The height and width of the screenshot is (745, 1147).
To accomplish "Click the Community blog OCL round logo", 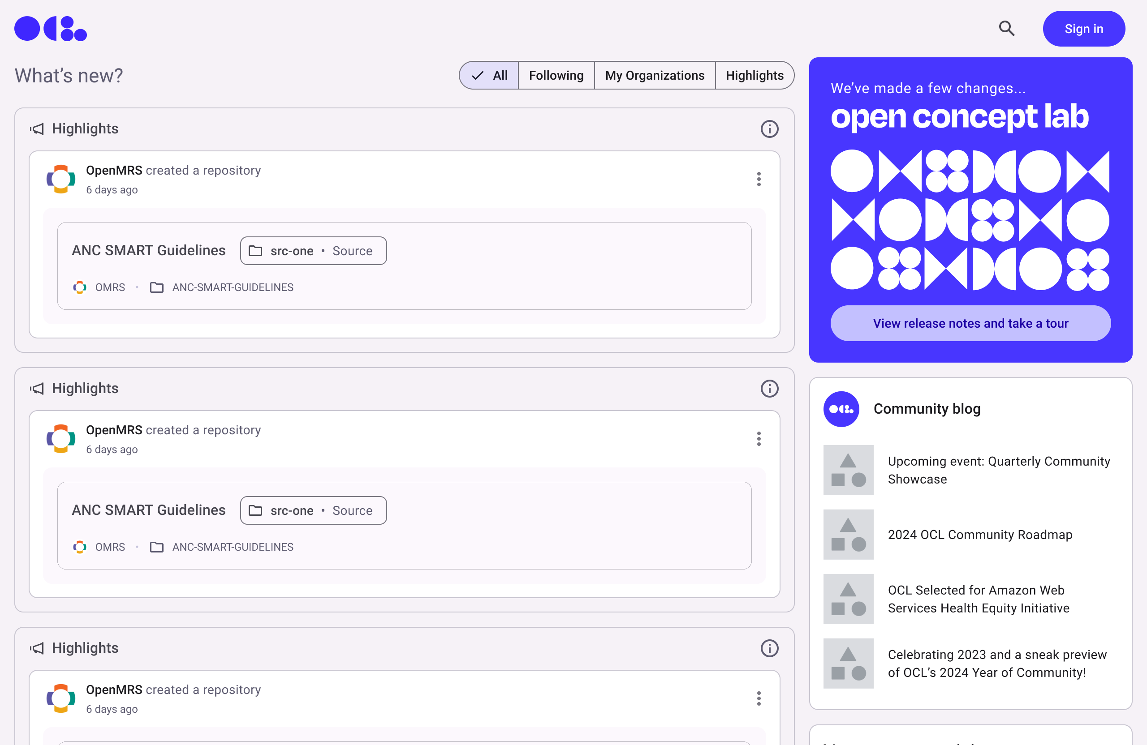I will (x=841, y=409).
